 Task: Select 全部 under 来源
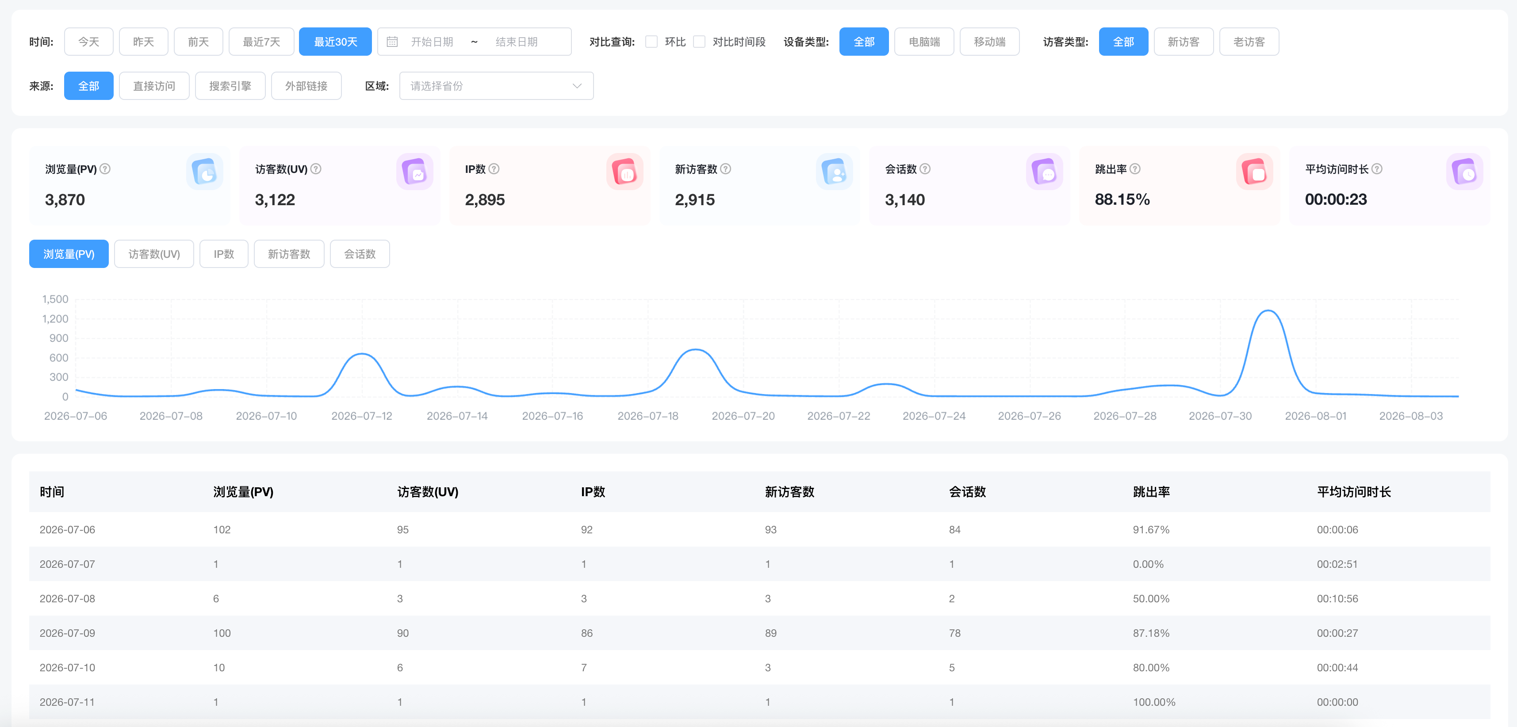[89, 86]
